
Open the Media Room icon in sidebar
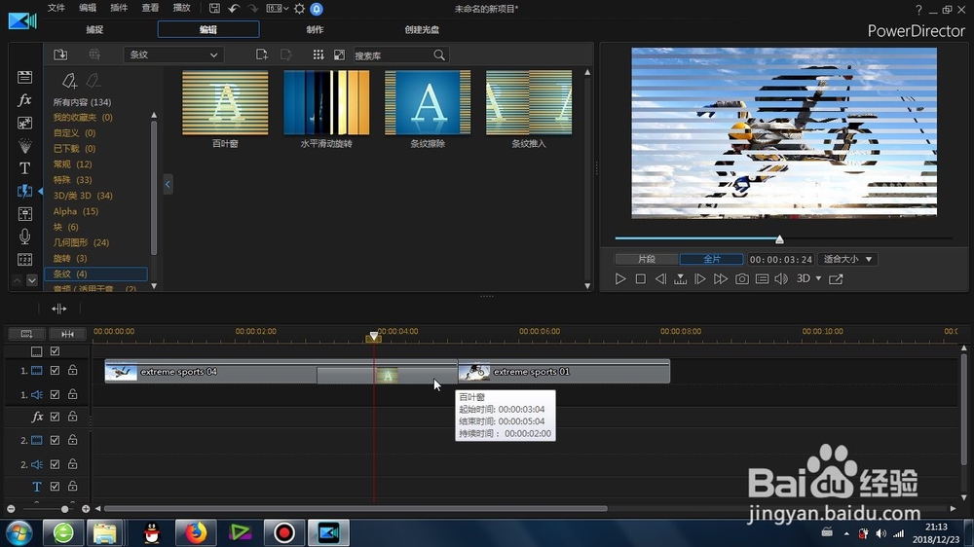coord(25,77)
